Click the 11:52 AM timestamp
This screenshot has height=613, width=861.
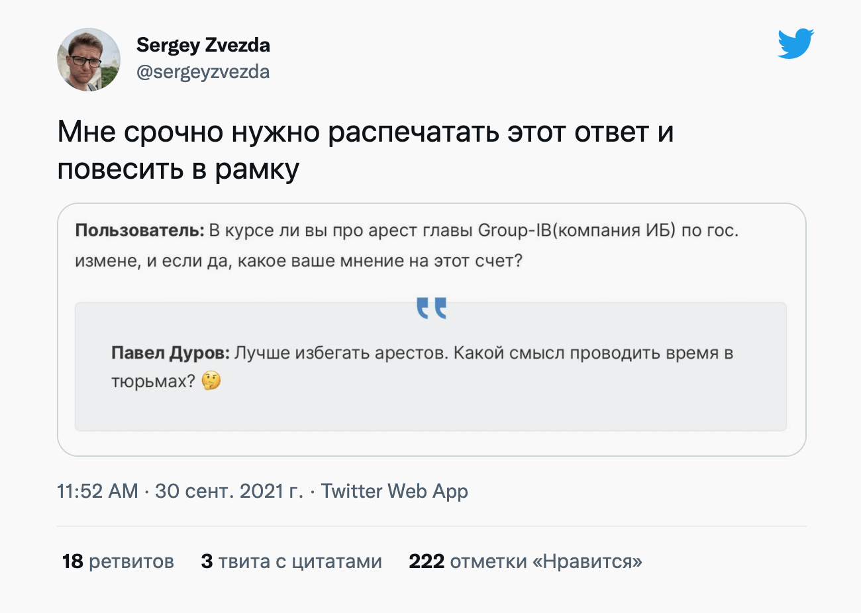[x=97, y=491]
